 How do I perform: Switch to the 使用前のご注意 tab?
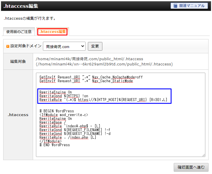(x=19, y=32)
